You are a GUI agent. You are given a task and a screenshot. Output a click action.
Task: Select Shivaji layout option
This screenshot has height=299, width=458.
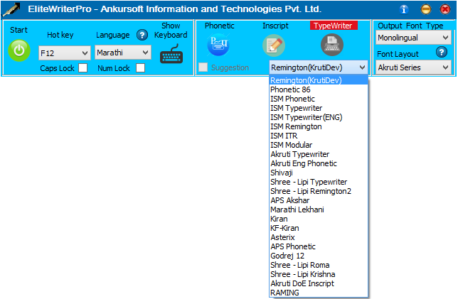(318, 173)
